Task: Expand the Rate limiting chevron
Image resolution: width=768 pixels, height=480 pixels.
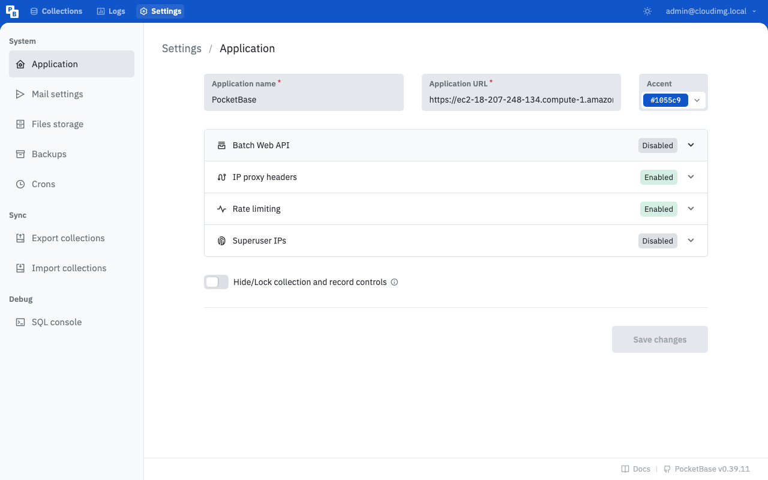Action: (x=691, y=209)
